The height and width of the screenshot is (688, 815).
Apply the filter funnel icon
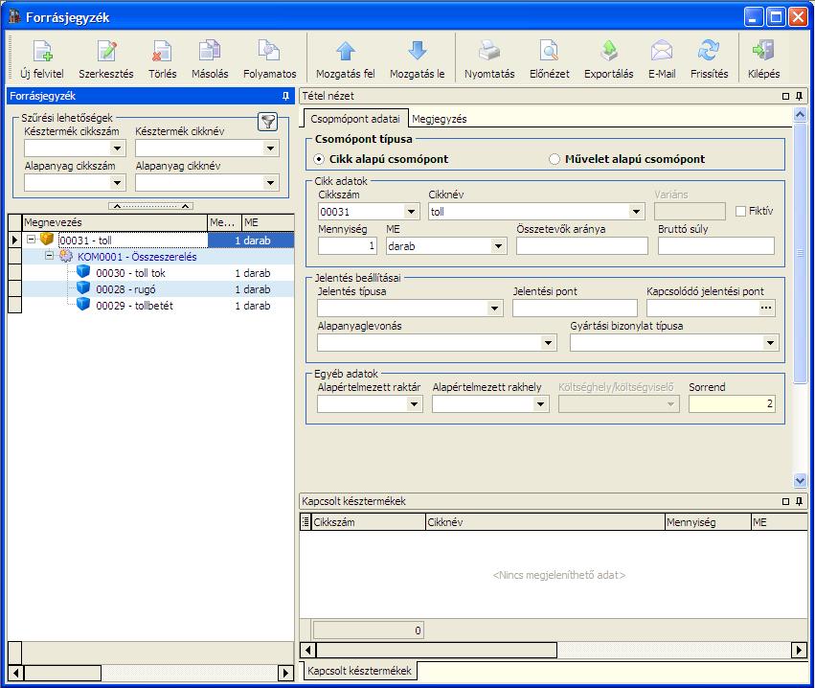pos(268,122)
